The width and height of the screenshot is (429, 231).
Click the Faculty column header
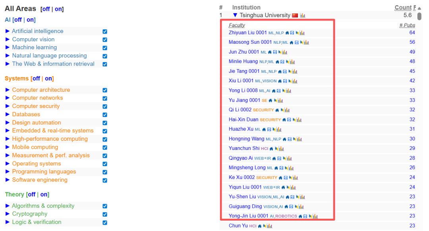point(237,25)
